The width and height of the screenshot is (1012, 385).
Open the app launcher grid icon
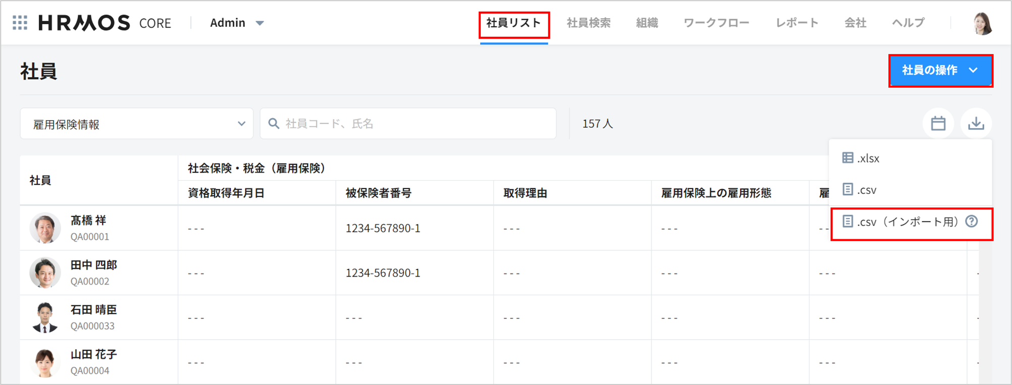coord(20,23)
